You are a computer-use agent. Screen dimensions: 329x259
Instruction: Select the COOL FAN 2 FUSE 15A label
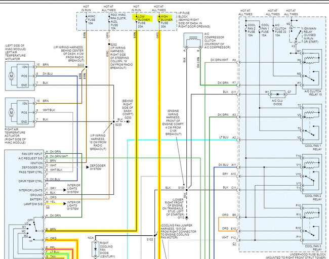[x=252, y=30]
